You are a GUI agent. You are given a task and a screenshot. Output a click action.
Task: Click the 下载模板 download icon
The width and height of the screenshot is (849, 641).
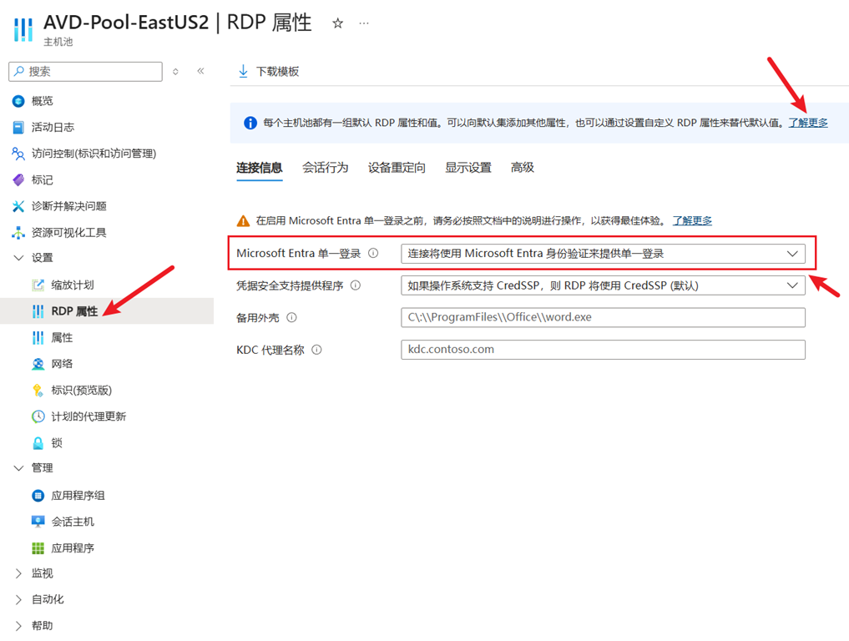[x=243, y=72]
